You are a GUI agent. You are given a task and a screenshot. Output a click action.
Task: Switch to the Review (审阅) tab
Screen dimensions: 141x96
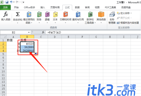(x=87, y=7)
